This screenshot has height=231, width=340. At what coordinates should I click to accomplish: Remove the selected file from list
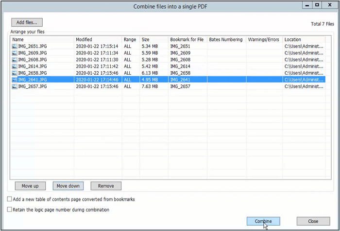point(106,186)
